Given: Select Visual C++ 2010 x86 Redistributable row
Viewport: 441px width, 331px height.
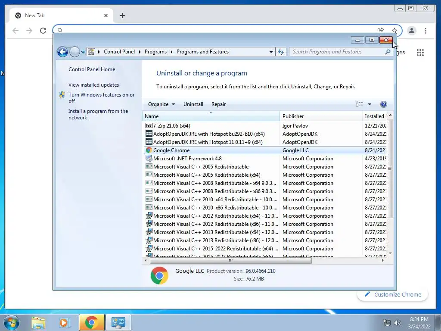Looking at the screenshot, I should tap(265, 207).
